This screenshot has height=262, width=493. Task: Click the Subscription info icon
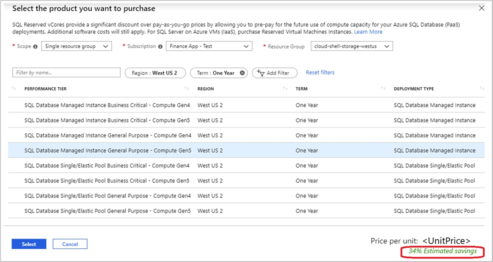(x=160, y=46)
